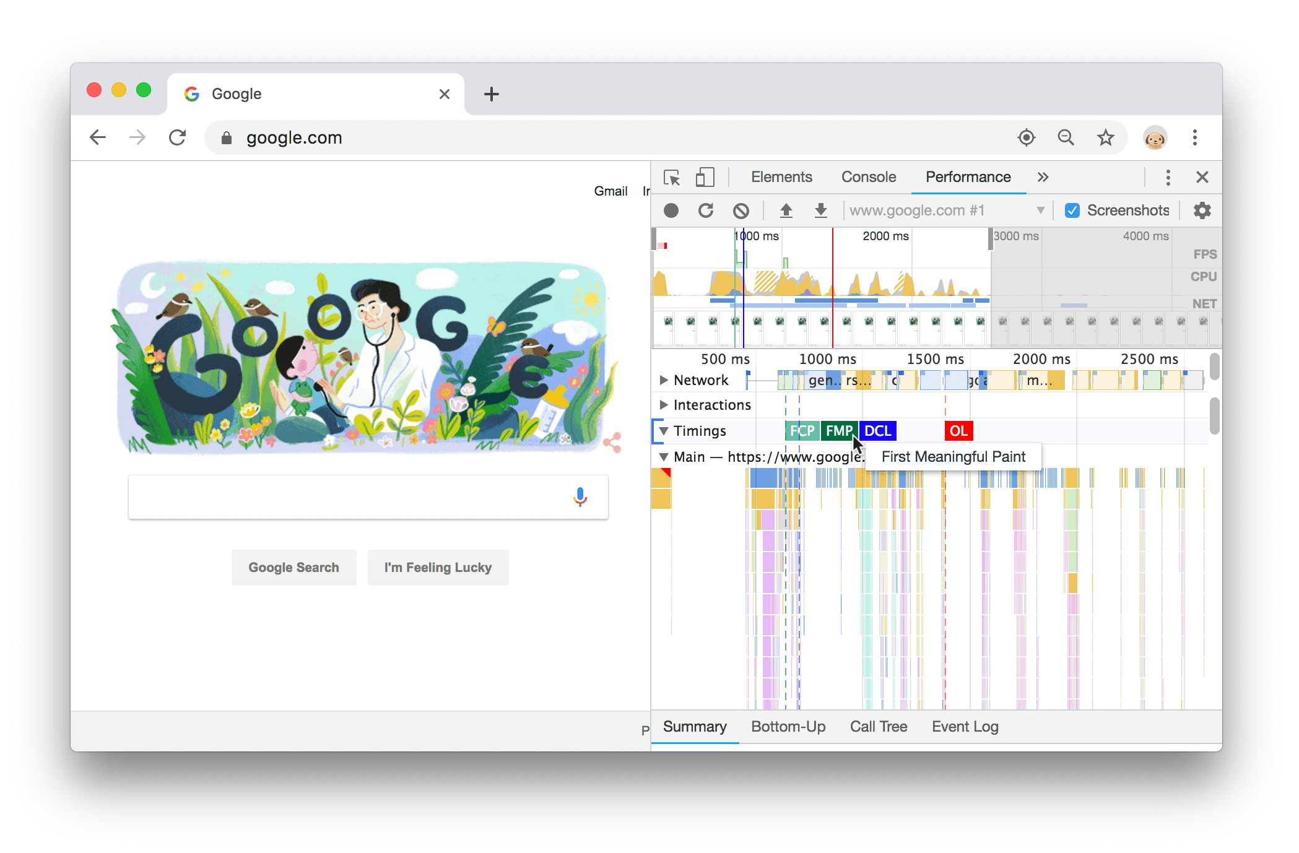
Task: Expand the Main thread row
Action: pyautogui.click(x=664, y=457)
